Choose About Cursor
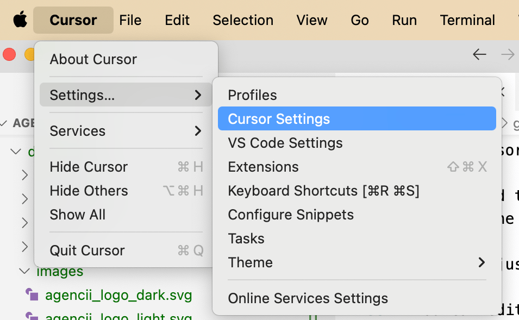This screenshot has width=519, height=320. [x=126, y=60]
